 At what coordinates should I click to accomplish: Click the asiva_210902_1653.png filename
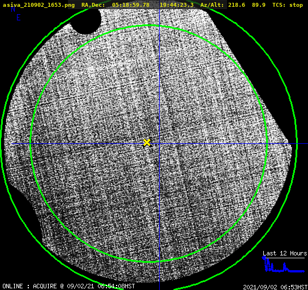pyautogui.click(x=38, y=5)
